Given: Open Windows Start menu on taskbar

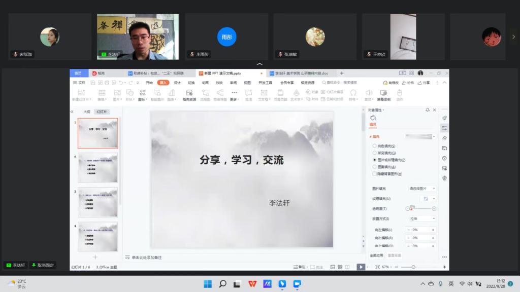Looking at the screenshot, I should [x=208, y=284].
